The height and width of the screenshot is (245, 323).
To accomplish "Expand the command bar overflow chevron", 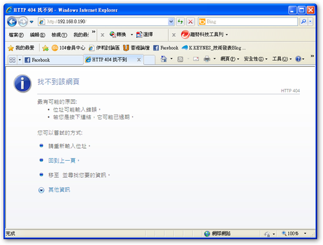I will [x=312, y=56].
